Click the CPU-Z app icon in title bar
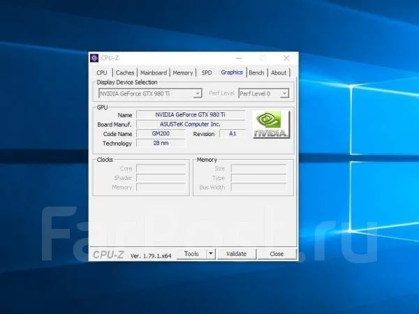The height and width of the screenshot is (314, 419). (94, 58)
